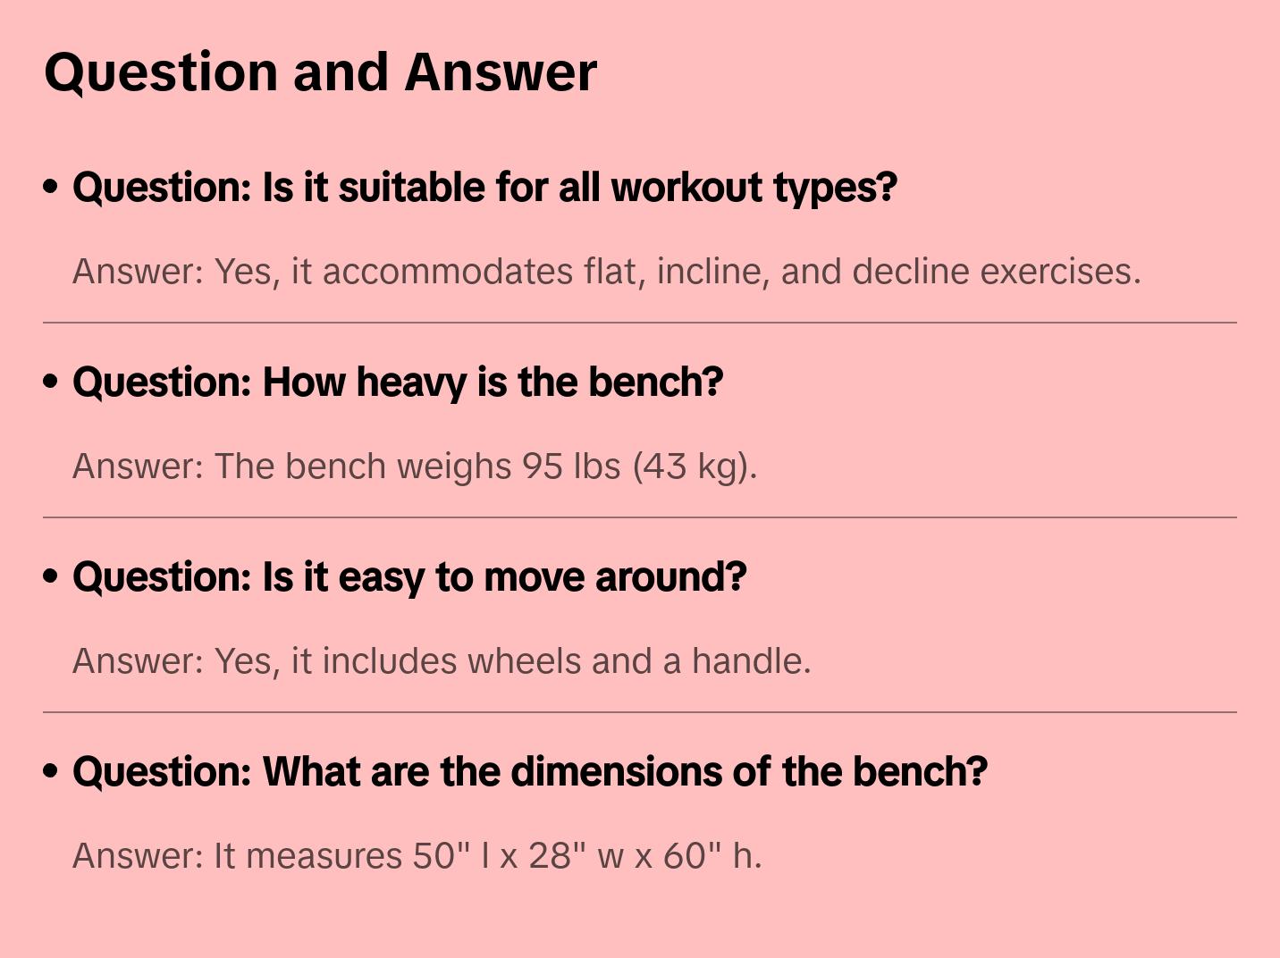Click the 'How heavy is the bench?' question
Image resolution: width=1280 pixels, height=958 pixels.
click(398, 382)
